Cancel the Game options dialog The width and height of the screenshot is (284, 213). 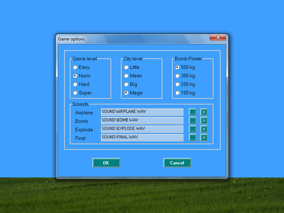click(177, 163)
